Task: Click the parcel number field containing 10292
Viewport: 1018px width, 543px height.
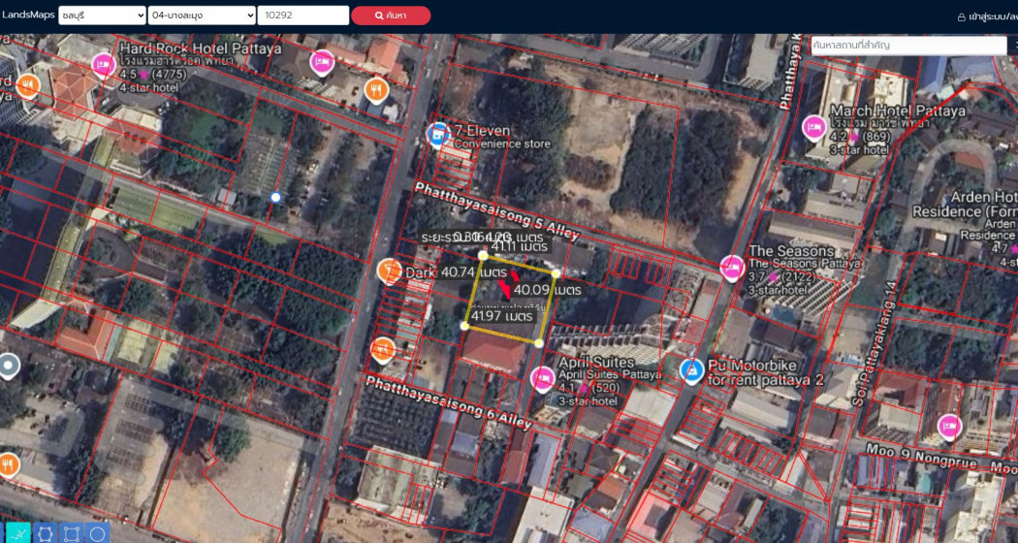Action: pyautogui.click(x=302, y=16)
